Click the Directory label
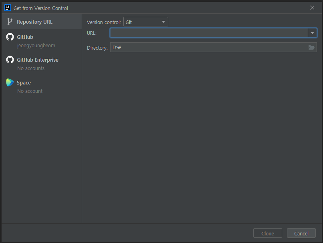Screen dimensions: 323x243 coord(97,48)
